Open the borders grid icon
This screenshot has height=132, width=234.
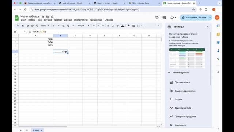133,26
